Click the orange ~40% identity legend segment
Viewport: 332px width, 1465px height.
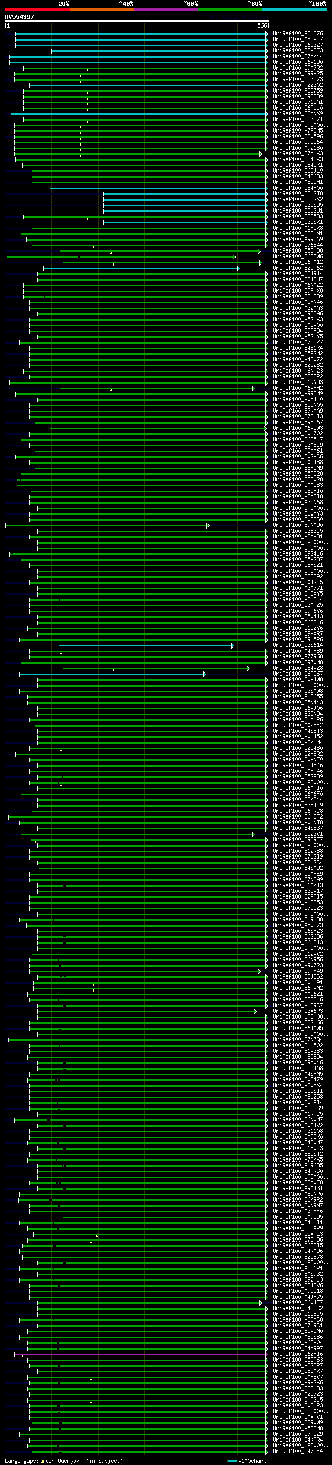pyautogui.click(x=102, y=9)
